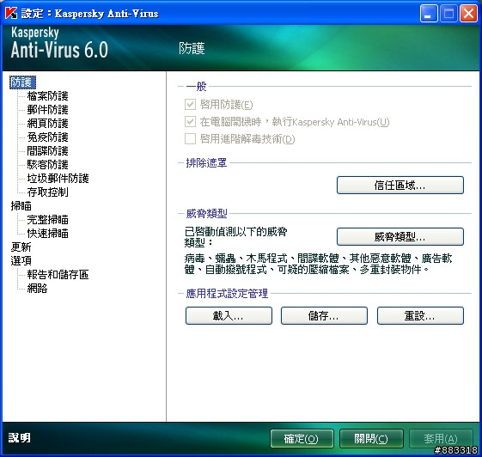This screenshot has height=457, width=482.
Task: Select 更新 in the settings tree
Action: point(21,247)
